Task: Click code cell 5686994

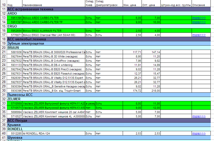Action: (x=15, y=112)
